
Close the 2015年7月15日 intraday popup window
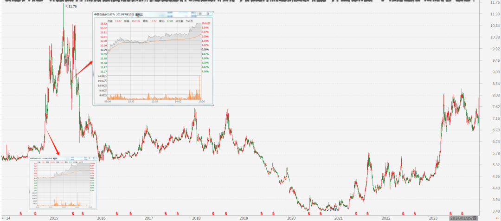pyautogui.click(x=208, y=14)
